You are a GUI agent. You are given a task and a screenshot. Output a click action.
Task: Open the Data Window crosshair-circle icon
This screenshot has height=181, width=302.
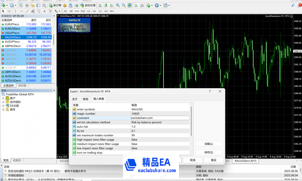27,5
